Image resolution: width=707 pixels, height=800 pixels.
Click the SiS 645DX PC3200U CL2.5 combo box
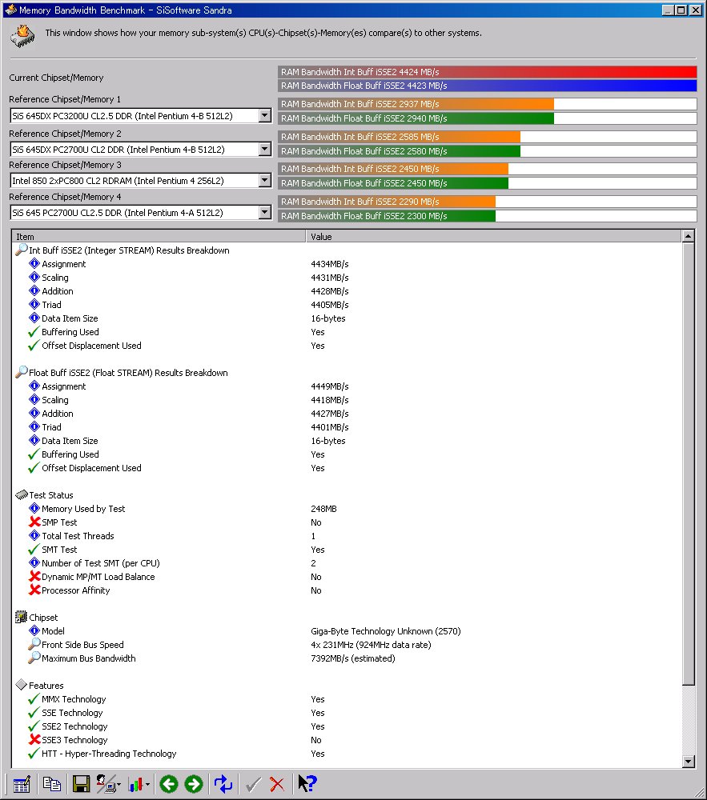tap(140, 116)
